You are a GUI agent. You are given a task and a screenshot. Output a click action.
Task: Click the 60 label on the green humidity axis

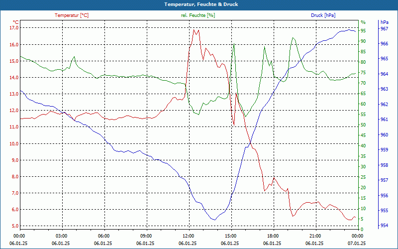pyautogui.click(x=363, y=104)
